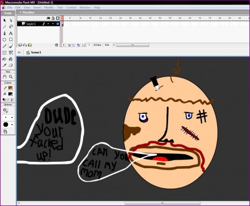Toggle the eye icon for all layers
The image size is (250, 206).
(x=48, y=18)
